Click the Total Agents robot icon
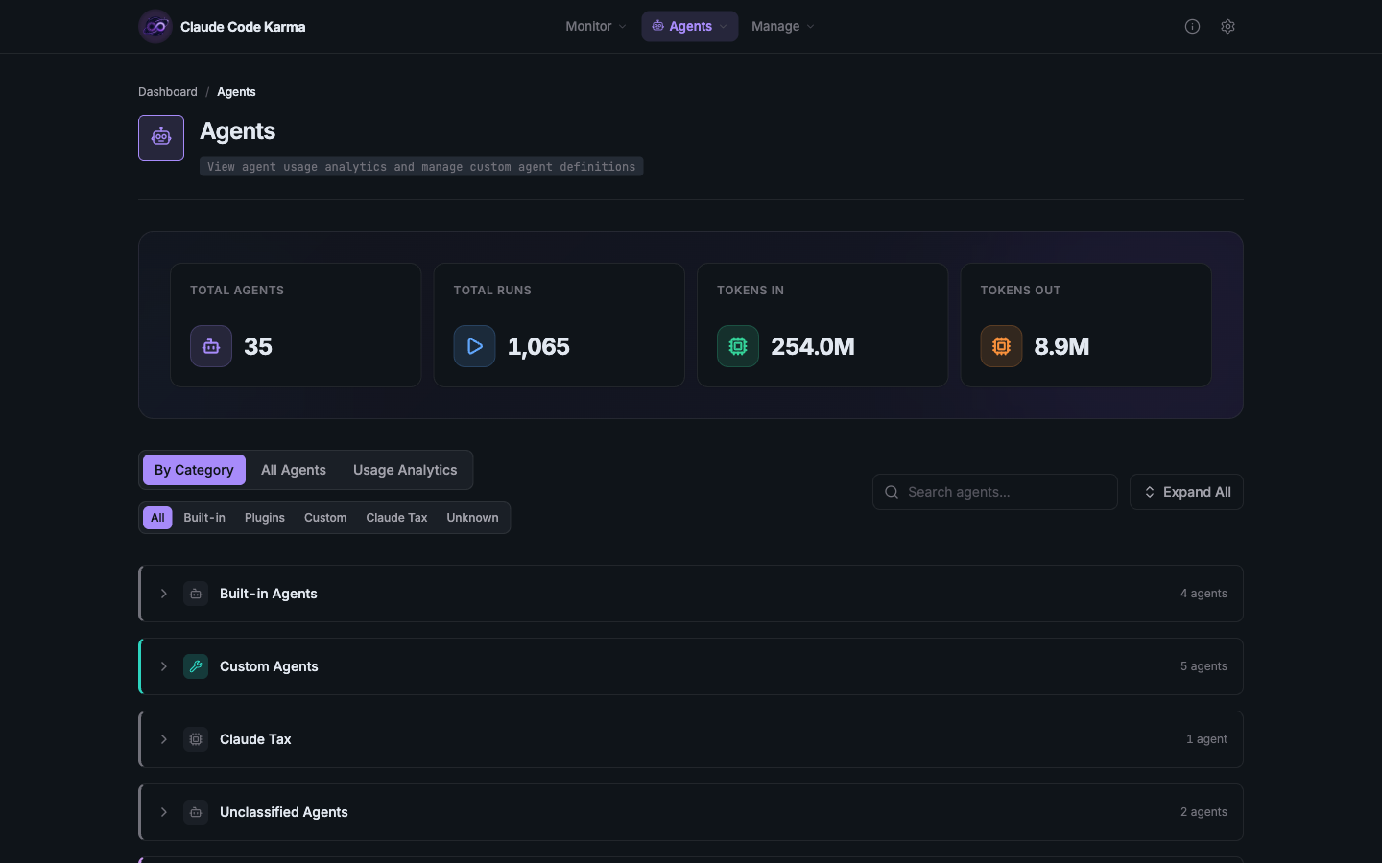Screen dimensions: 1382x863 tap(211, 346)
